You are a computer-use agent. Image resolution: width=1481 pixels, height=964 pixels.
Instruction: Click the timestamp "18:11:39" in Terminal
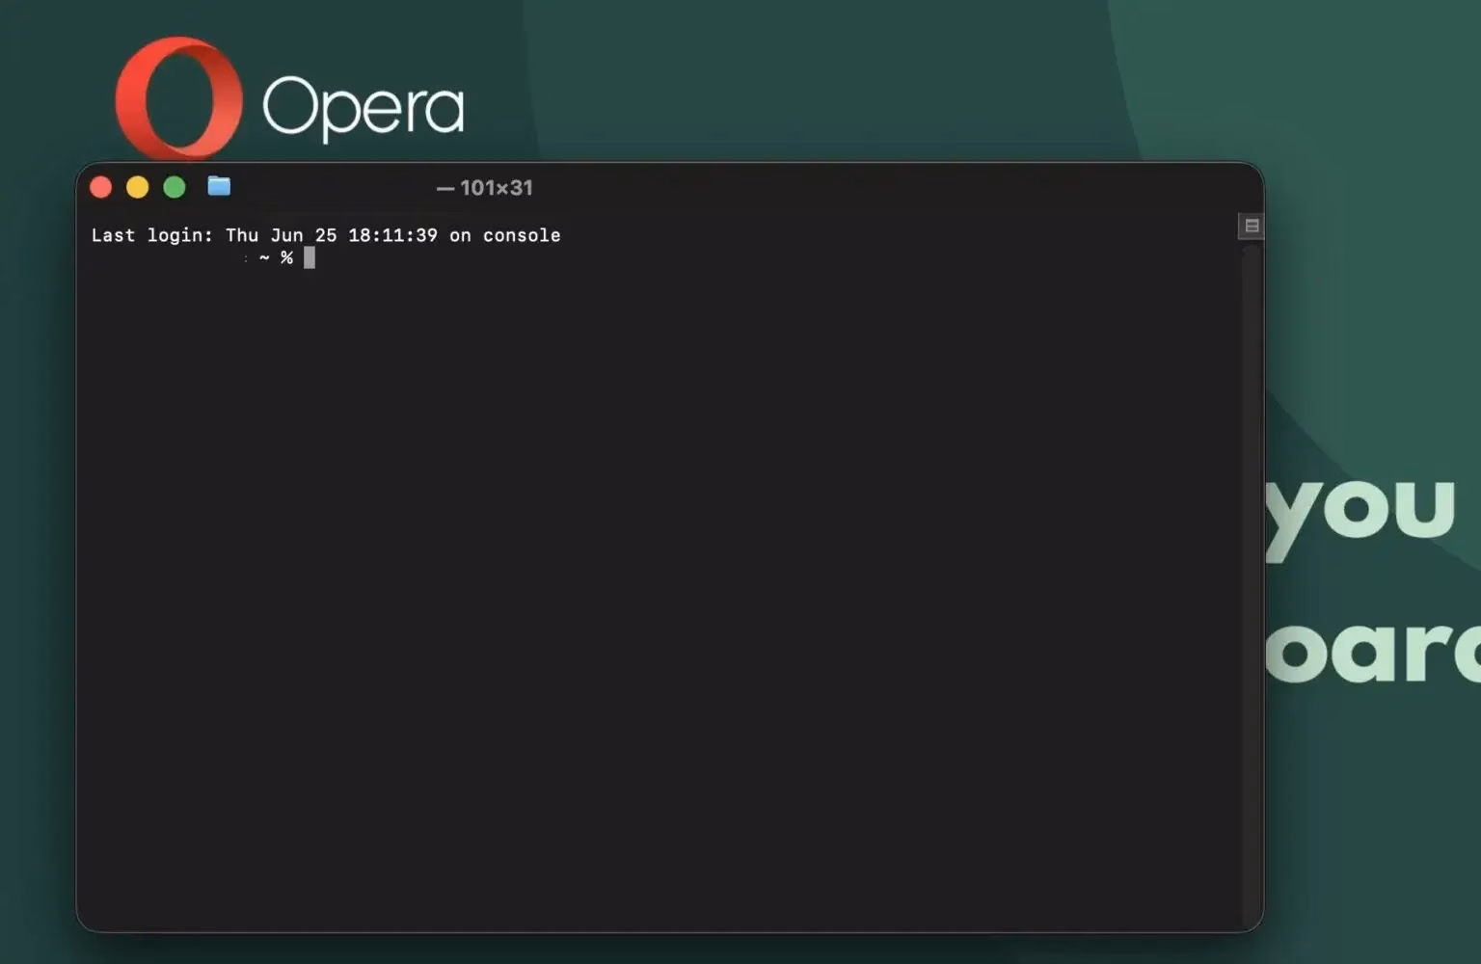tap(392, 235)
